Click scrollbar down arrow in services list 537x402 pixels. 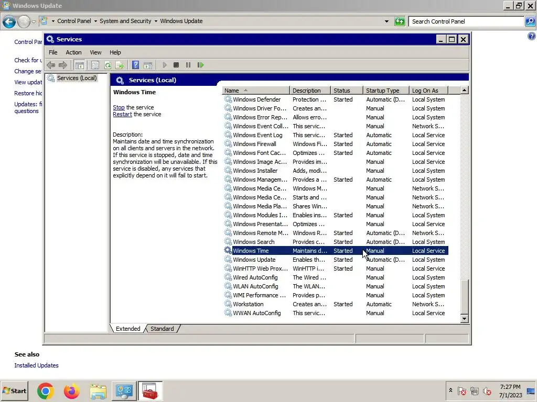click(x=465, y=319)
